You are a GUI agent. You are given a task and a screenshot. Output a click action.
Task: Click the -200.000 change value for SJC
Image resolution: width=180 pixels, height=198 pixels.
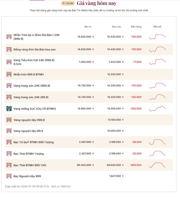136,109
